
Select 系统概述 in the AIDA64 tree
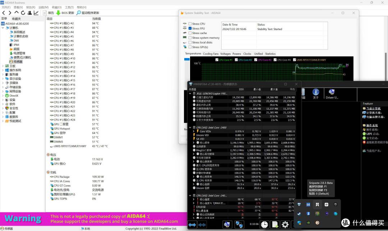coord(17,32)
